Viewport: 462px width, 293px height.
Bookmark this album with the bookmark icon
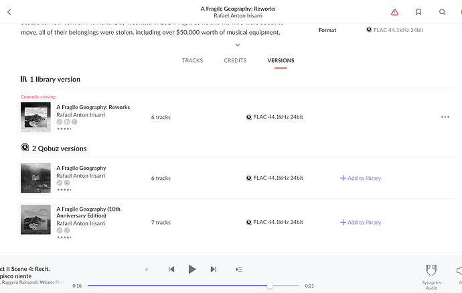pyautogui.click(x=418, y=12)
